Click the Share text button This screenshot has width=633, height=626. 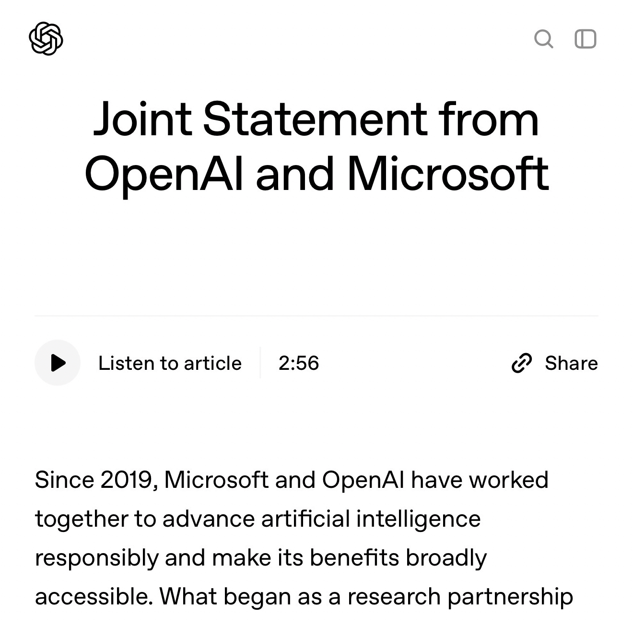pyautogui.click(x=571, y=363)
